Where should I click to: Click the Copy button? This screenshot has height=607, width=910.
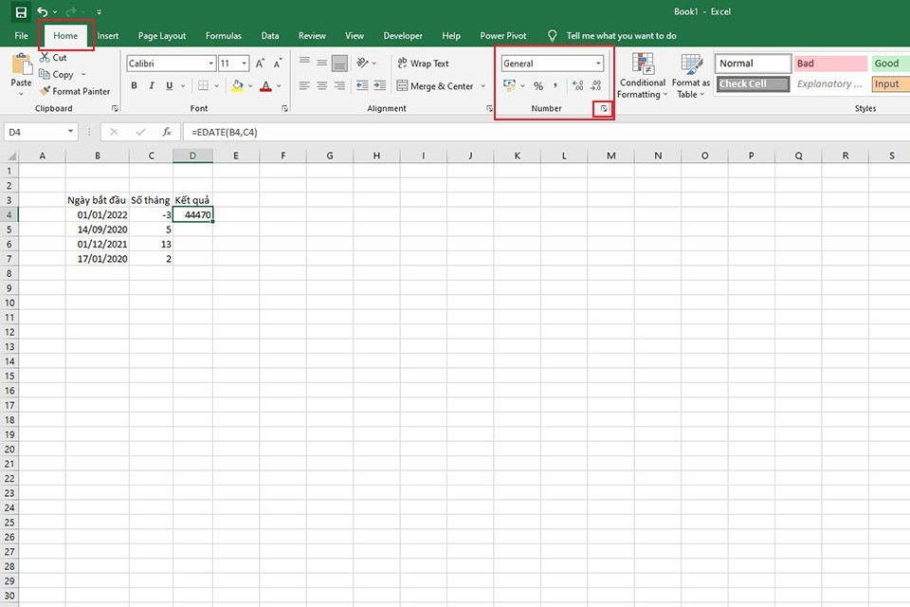coord(58,74)
